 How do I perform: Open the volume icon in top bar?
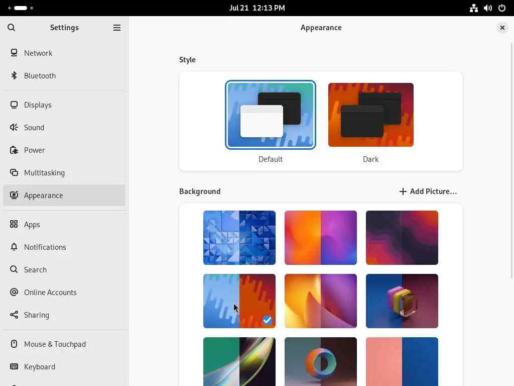(488, 8)
